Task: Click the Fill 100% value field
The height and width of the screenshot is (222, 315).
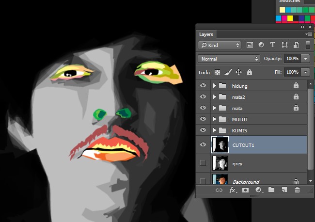Action: (293, 72)
